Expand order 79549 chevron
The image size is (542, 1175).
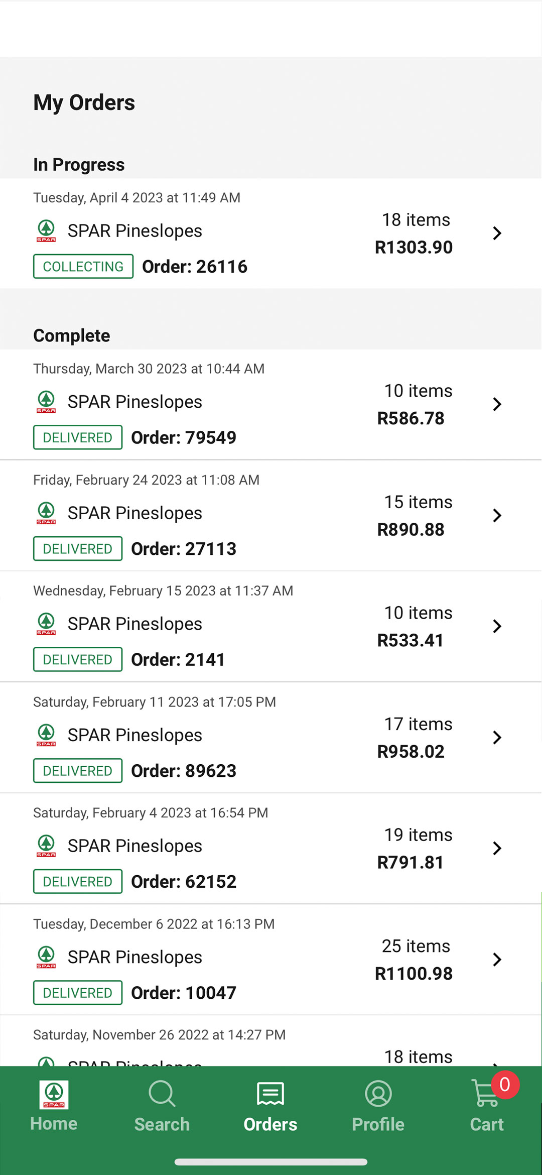[497, 404]
